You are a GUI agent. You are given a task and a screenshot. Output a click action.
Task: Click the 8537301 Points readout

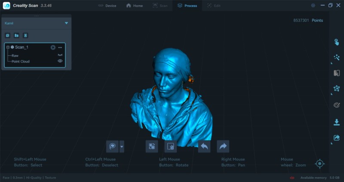pyautogui.click(x=308, y=20)
